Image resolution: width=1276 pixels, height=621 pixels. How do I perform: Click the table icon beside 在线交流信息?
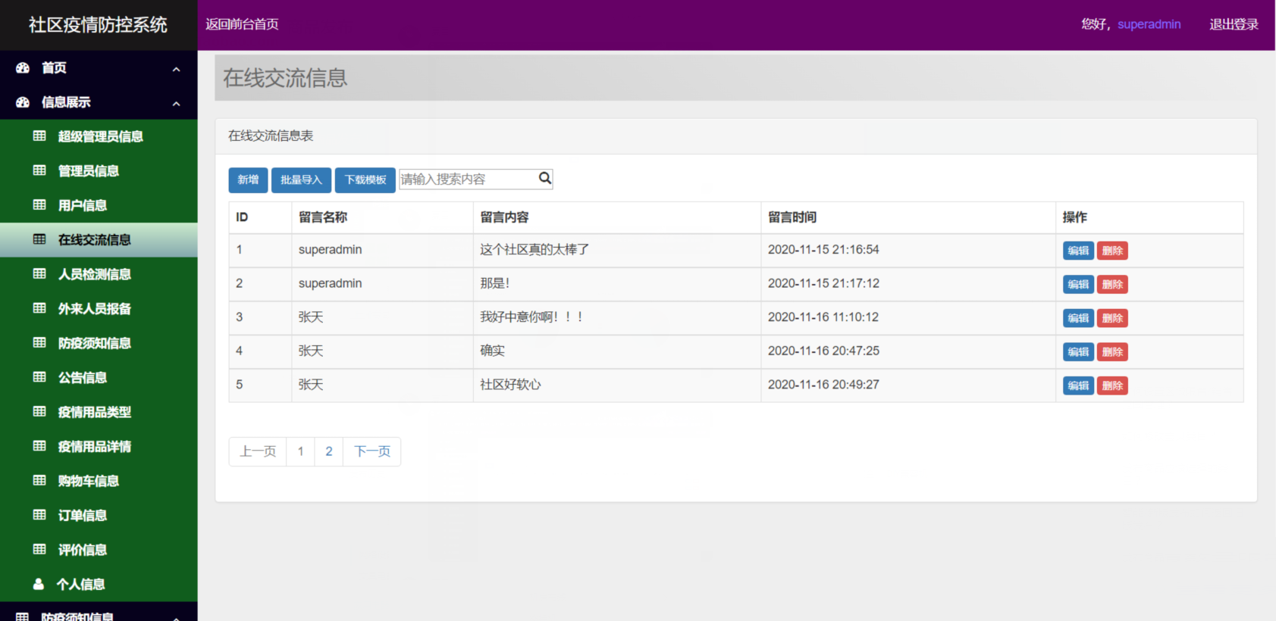39,239
